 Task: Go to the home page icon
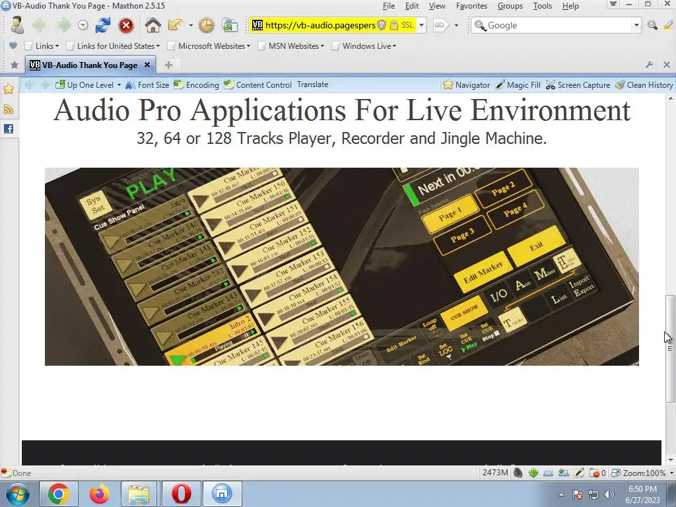click(x=153, y=25)
